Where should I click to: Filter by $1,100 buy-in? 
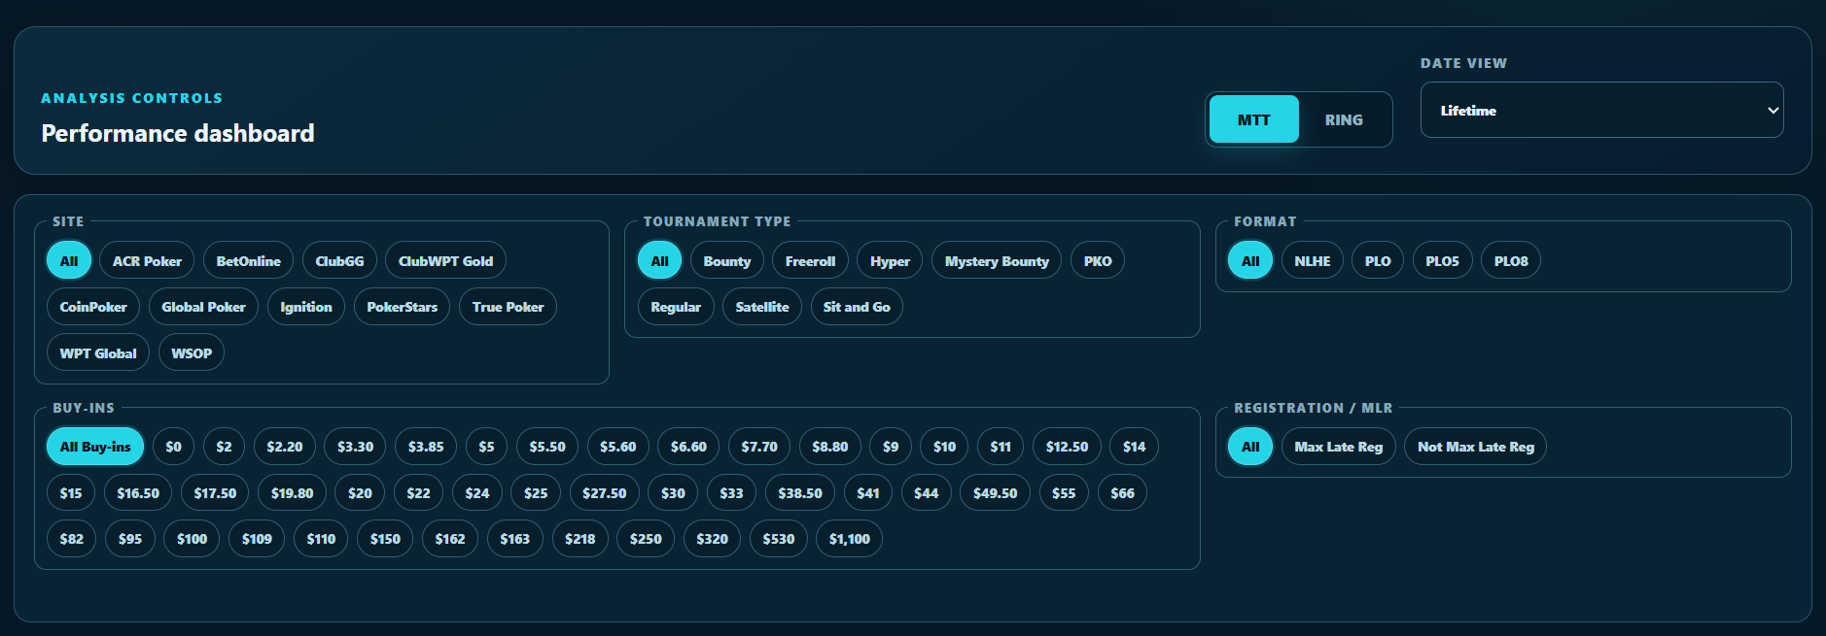(x=849, y=538)
